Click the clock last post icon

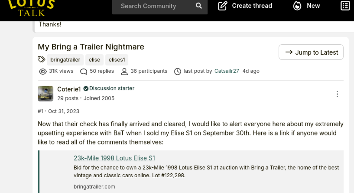point(177,71)
